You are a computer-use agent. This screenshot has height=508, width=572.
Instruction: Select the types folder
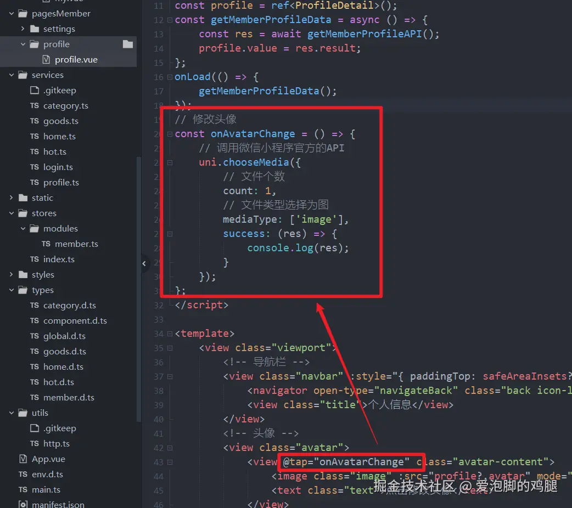click(43, 290)
